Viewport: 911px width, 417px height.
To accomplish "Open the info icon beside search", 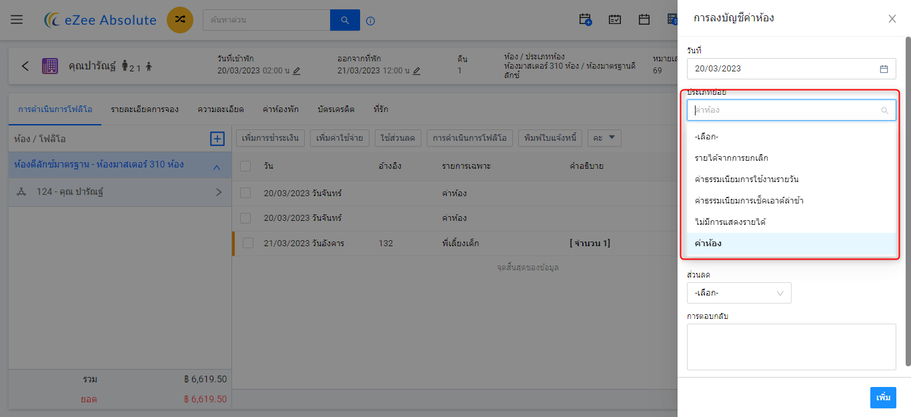I will pyautogui.click(x=371, y=21).
